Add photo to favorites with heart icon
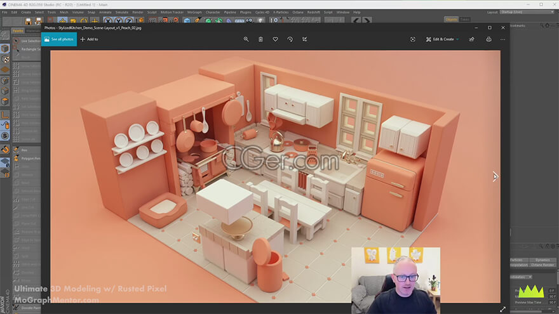Viewport: 559px width, 314px height. (275, 39)
